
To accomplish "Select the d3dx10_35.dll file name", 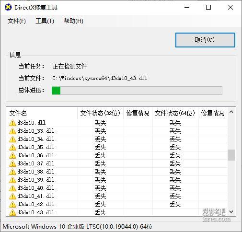I will (x=36, y=147).
